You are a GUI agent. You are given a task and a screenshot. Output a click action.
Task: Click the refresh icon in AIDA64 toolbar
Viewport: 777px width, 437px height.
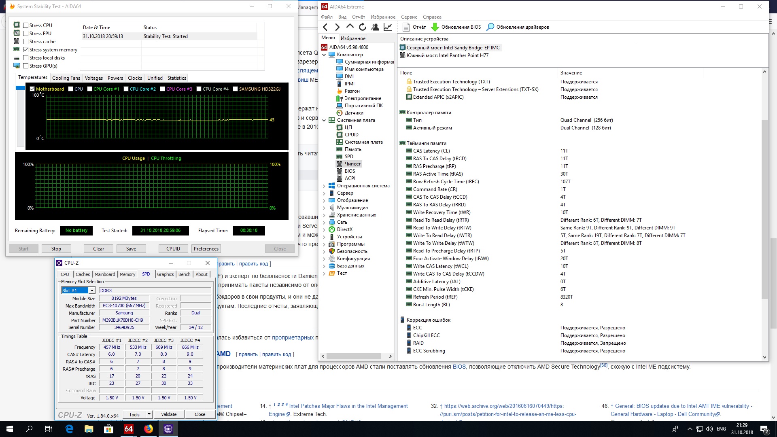363,27
